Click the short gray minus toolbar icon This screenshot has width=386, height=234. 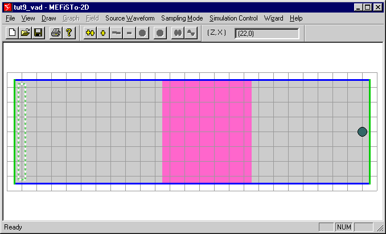pos(129,32)
